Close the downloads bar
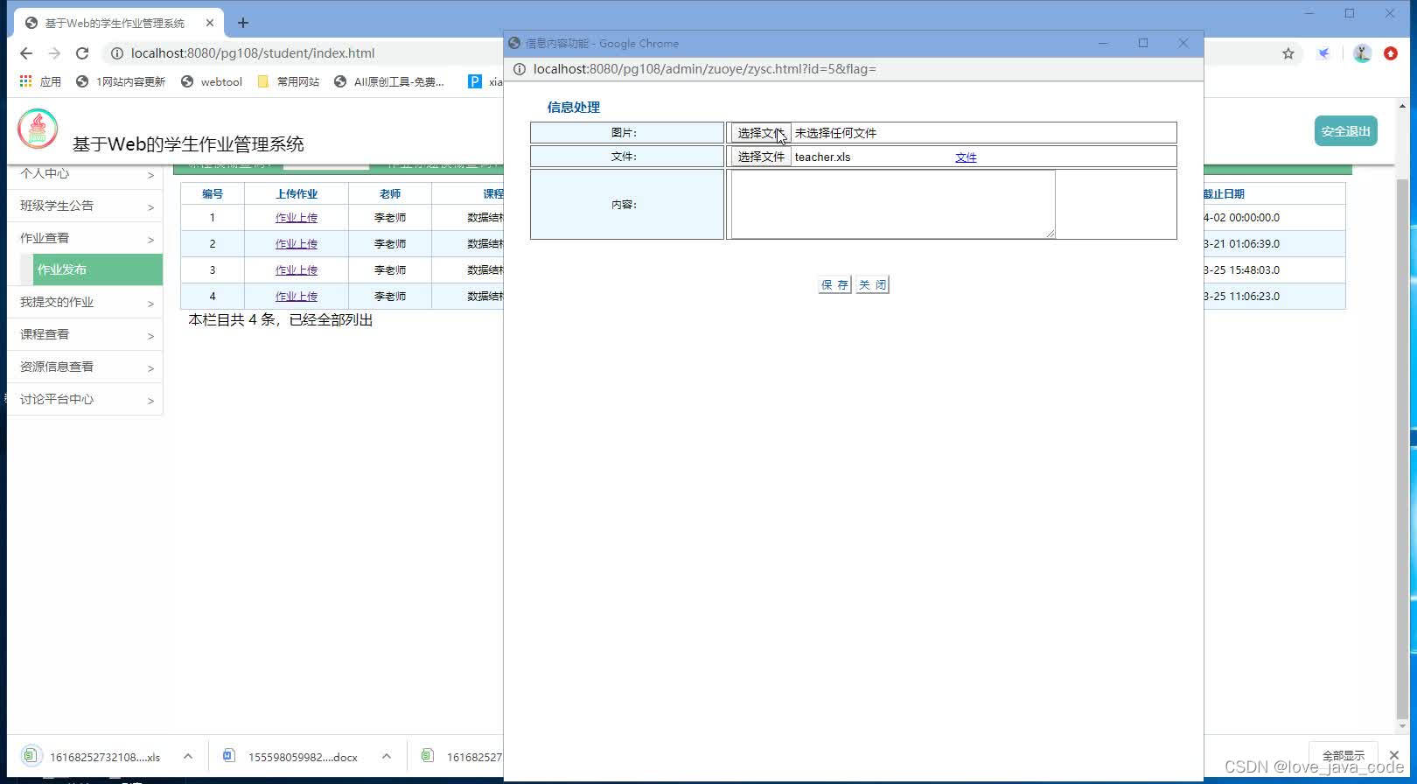The height and width of the screenshot is (784, 1417). [1394, 755]
